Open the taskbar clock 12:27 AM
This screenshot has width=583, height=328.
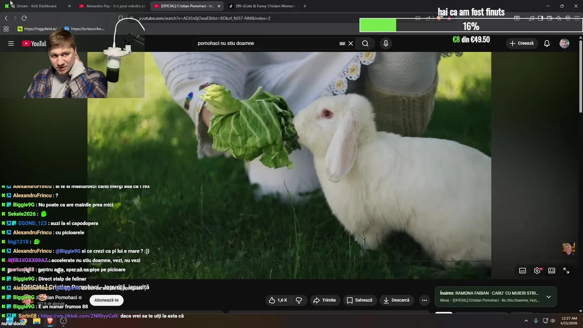[x=569, y=321]
